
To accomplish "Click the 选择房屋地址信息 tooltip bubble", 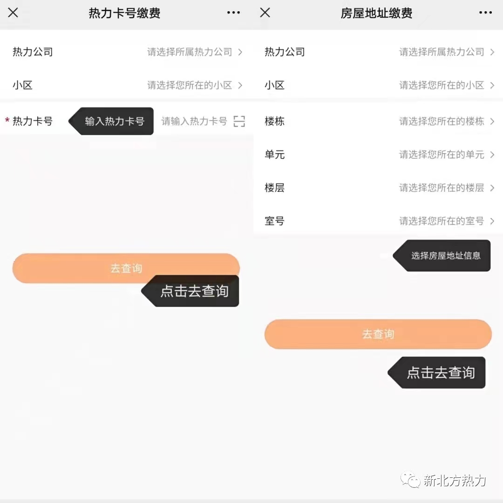I will [445, 255].
